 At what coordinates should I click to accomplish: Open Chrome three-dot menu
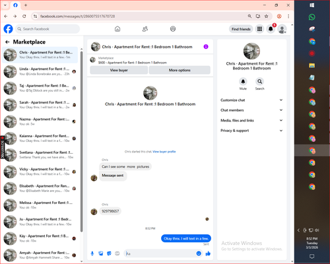click(x=288, y=16)
